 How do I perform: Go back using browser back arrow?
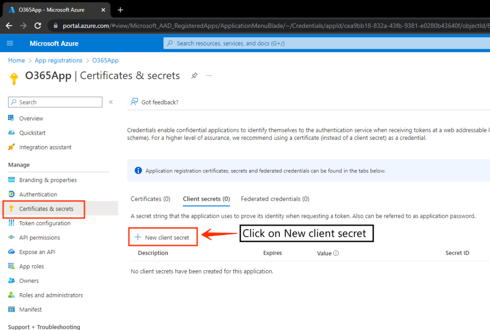pyautogui.click(x=9, y=26)
